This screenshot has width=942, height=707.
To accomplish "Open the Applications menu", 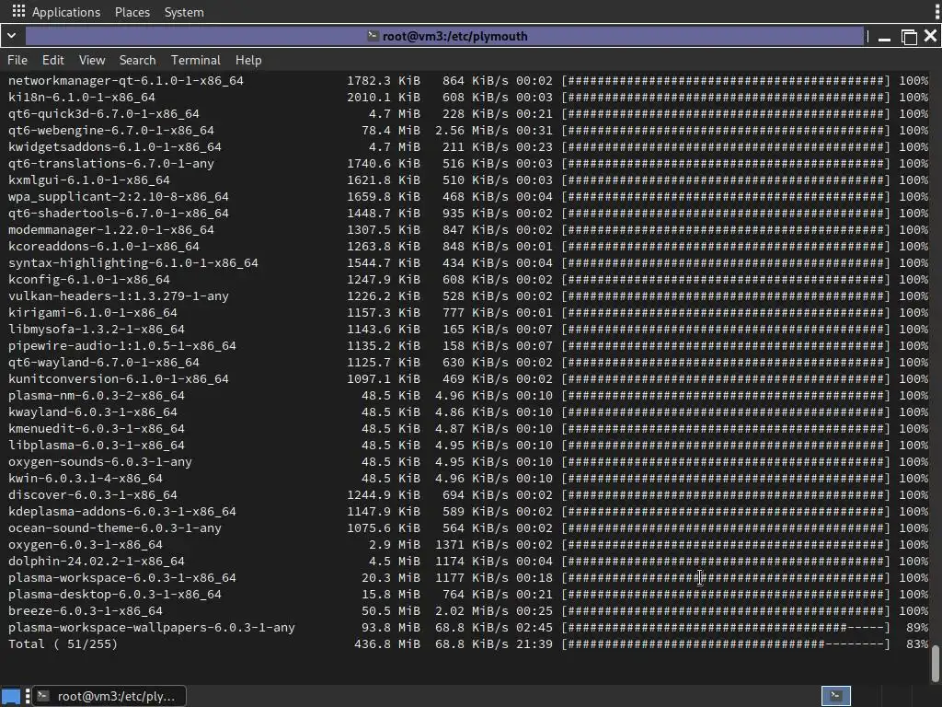I will pos(66,12).
